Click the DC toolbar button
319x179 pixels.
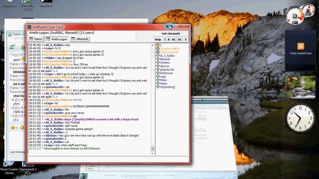(x=179, y=40)
